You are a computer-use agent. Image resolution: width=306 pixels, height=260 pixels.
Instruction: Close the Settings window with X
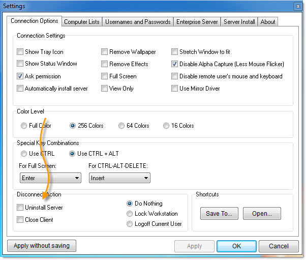point(298,6)
